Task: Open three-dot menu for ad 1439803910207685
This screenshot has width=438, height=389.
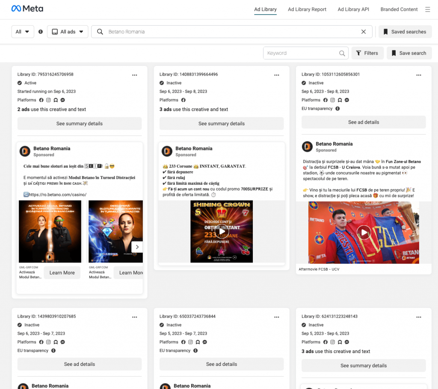Action: pyautogui.click(x=135, y=317)
